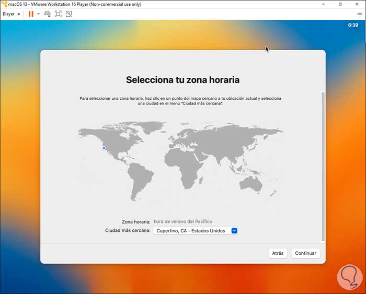
Task: Click South America on the map
Action: point(140,180)
